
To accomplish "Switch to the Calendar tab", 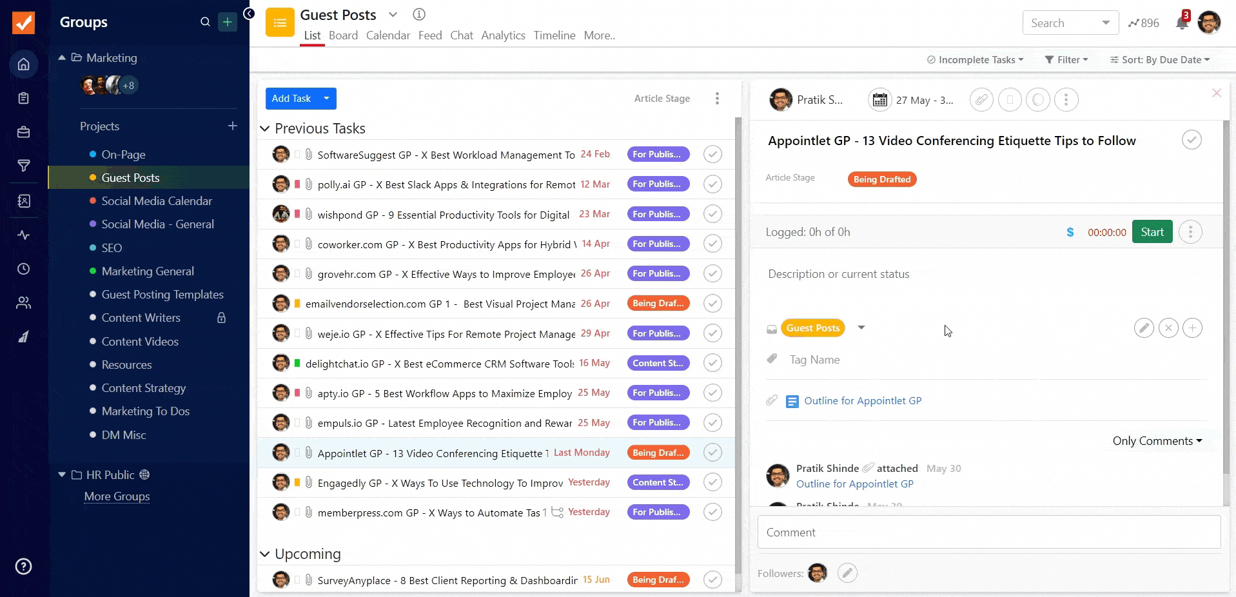I will click(388, 35).
